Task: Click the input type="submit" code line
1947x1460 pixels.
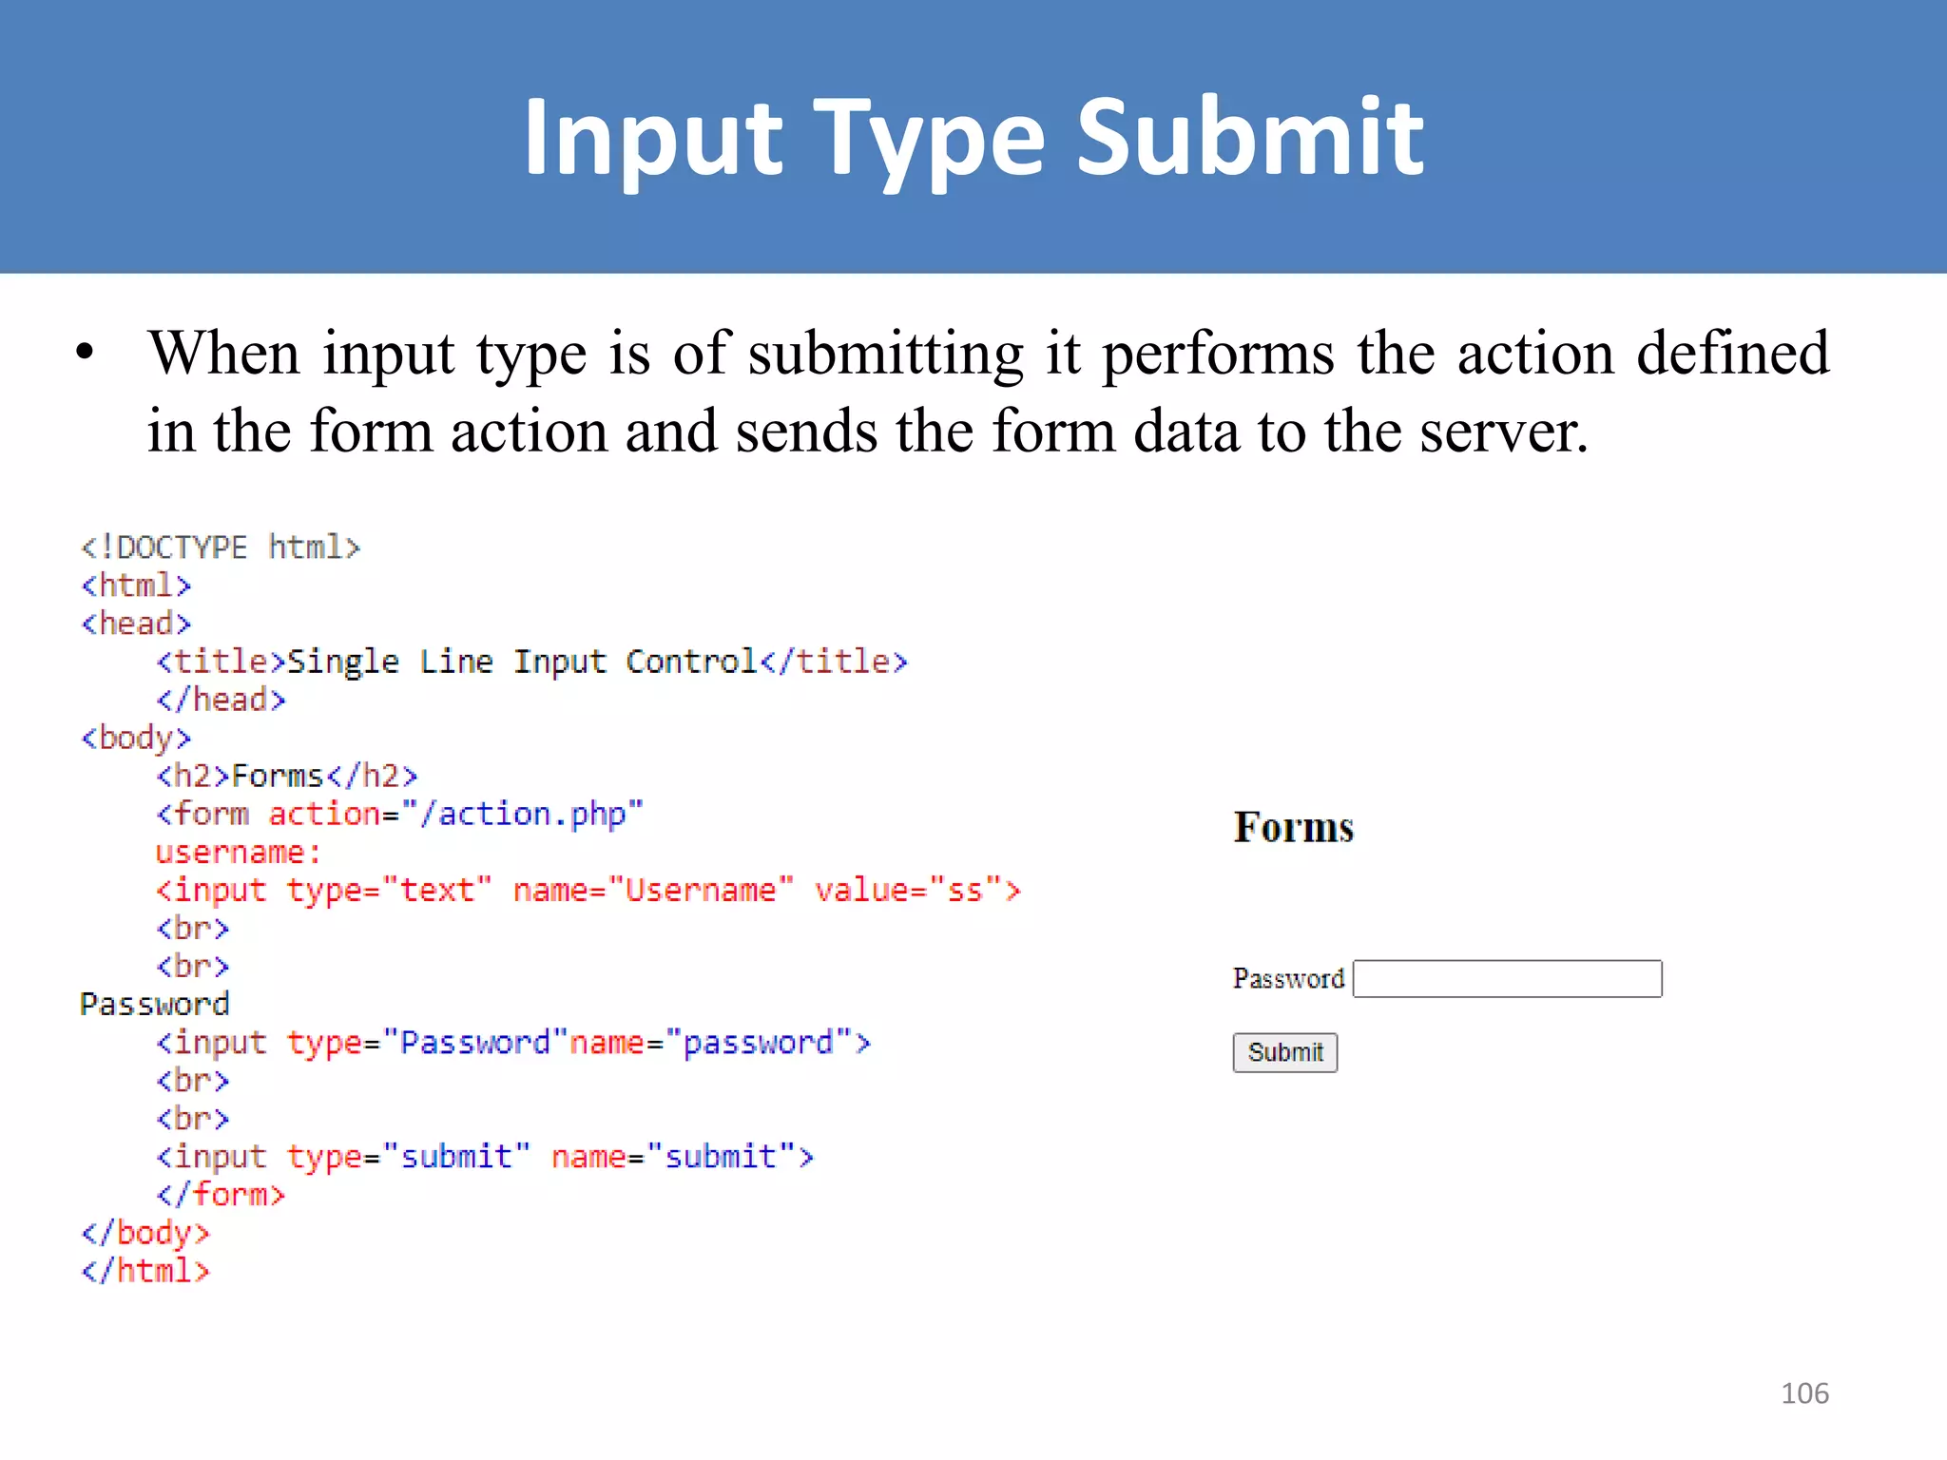Action: pos(485,1157)
